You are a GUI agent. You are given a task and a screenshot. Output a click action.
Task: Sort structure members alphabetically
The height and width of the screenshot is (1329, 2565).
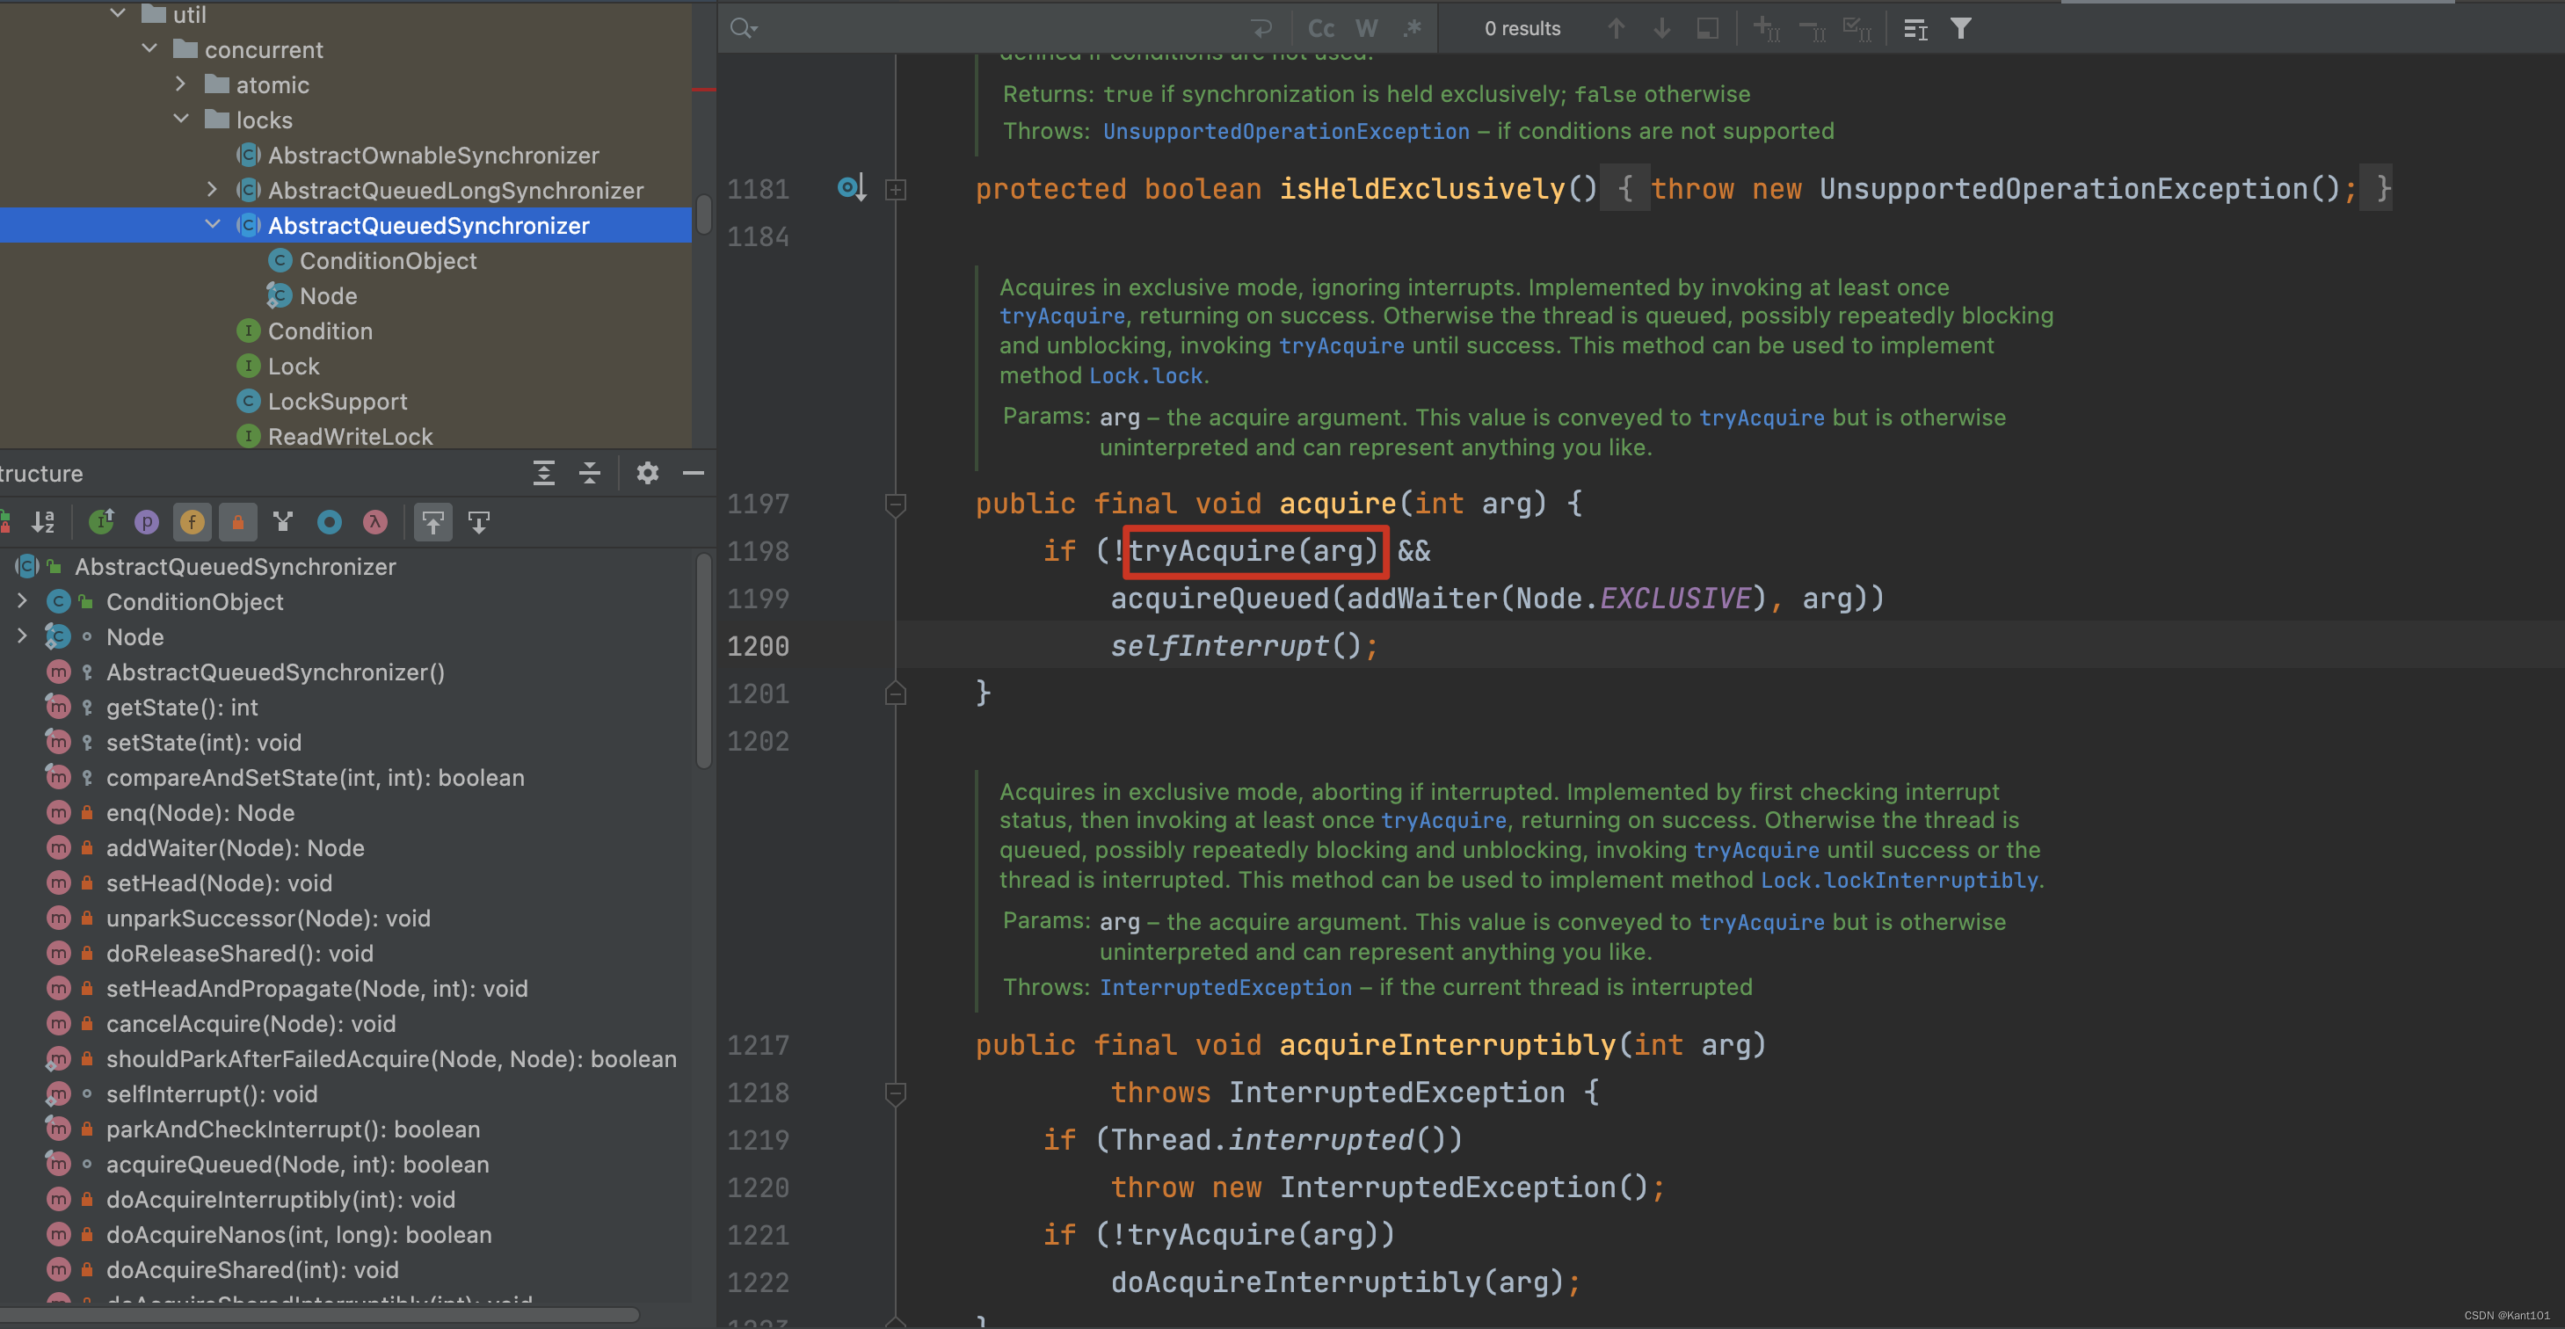coord(43,521)
